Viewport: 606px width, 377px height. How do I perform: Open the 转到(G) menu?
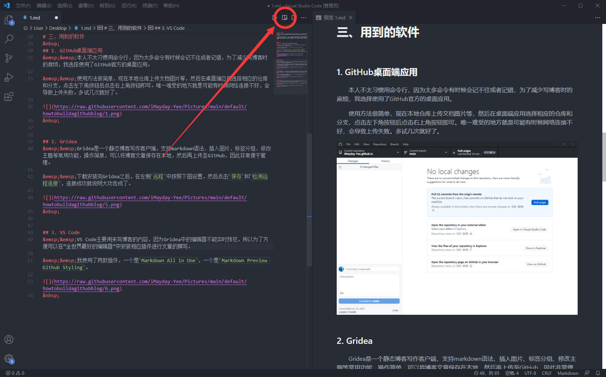click(107, 6)
